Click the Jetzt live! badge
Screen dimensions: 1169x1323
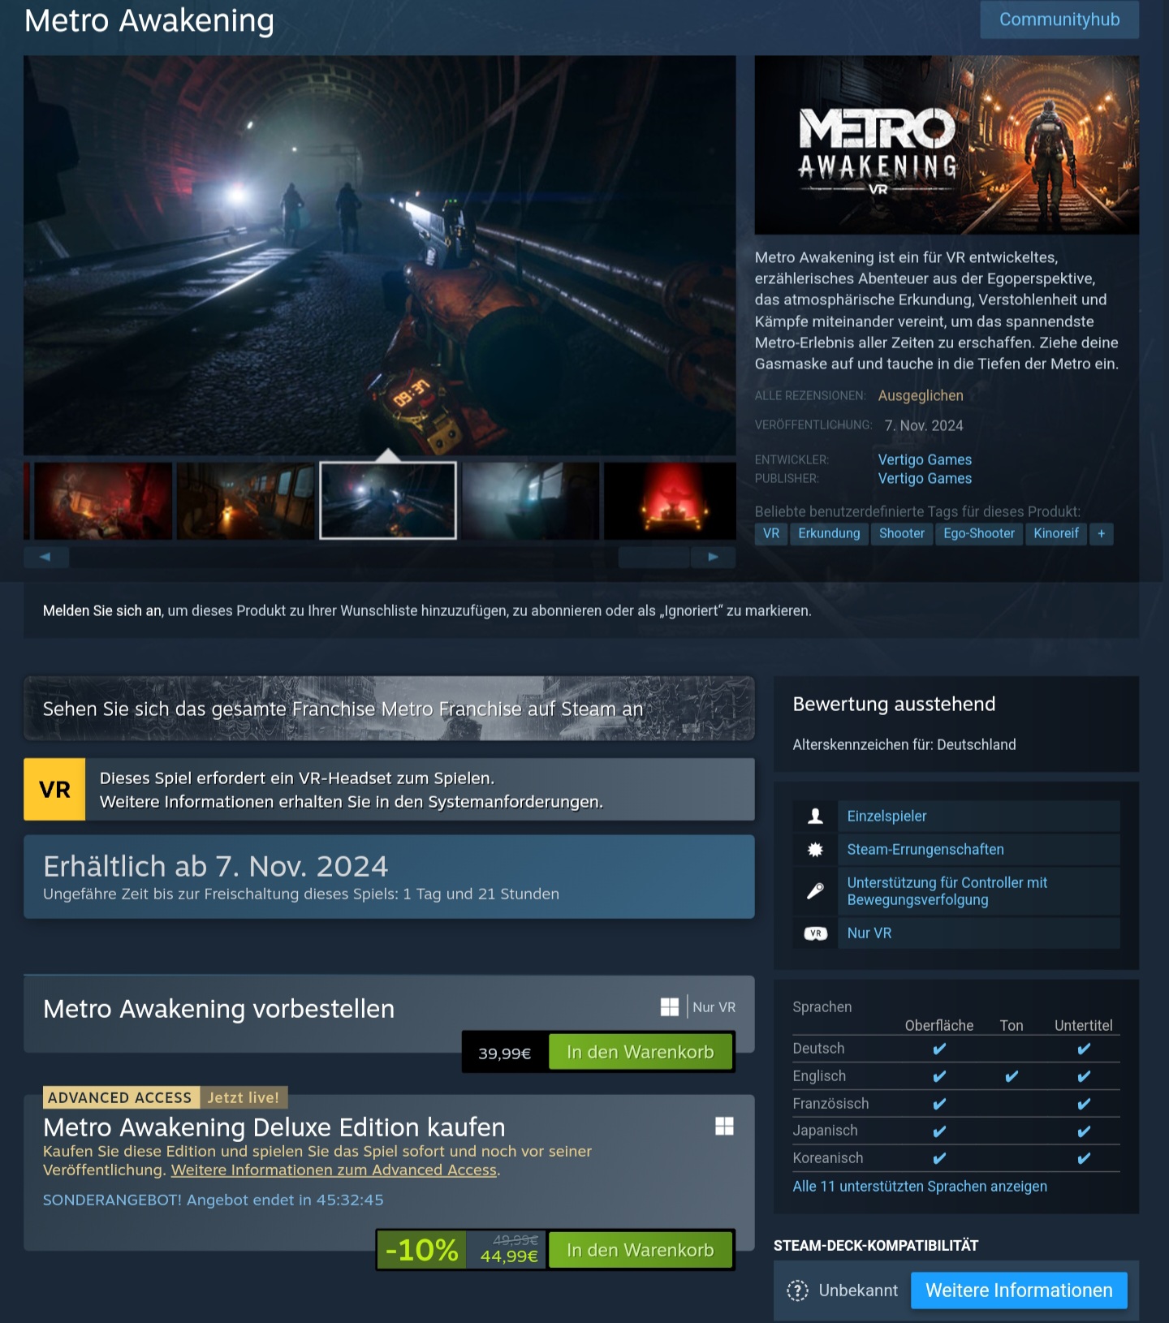click(244, 1097)
